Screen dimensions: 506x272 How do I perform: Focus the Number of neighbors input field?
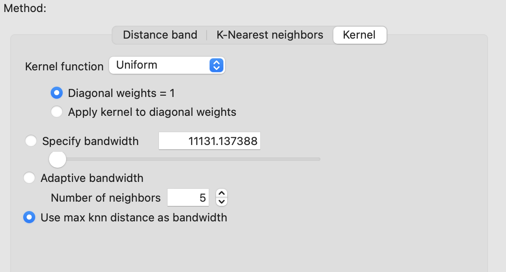point(188,197)
